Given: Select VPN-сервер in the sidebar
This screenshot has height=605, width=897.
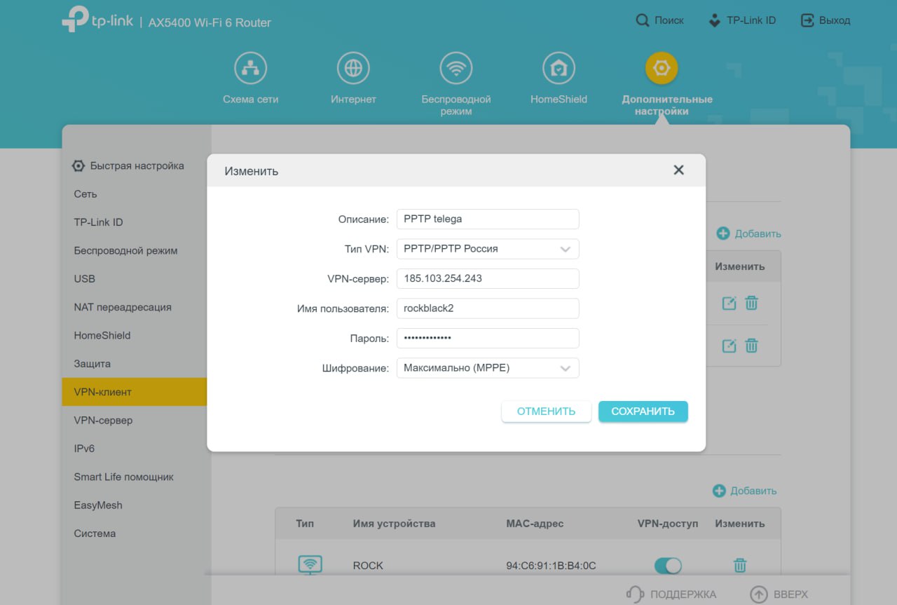Looking at the screenshot, I should [x=103, y=421].
